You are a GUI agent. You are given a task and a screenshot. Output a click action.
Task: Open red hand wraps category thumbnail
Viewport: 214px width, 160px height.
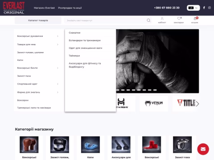click(152, 144)
